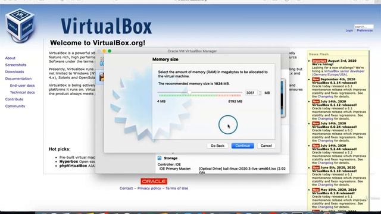
Task: Open the Community link
Action: tap(15, 106)
